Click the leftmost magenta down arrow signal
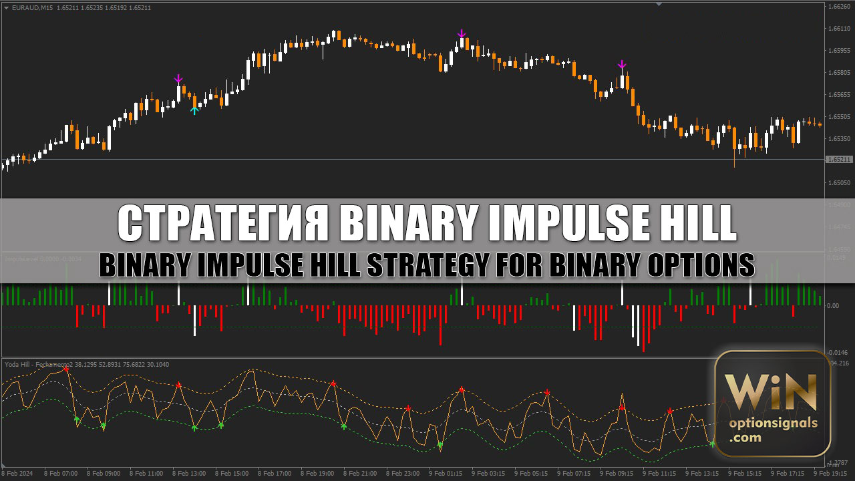Image resolution: width=855 pixels, height=481 pixels. click(178, 79)
